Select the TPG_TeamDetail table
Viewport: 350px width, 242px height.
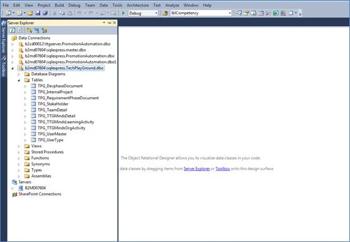click(x=52, y=110)
